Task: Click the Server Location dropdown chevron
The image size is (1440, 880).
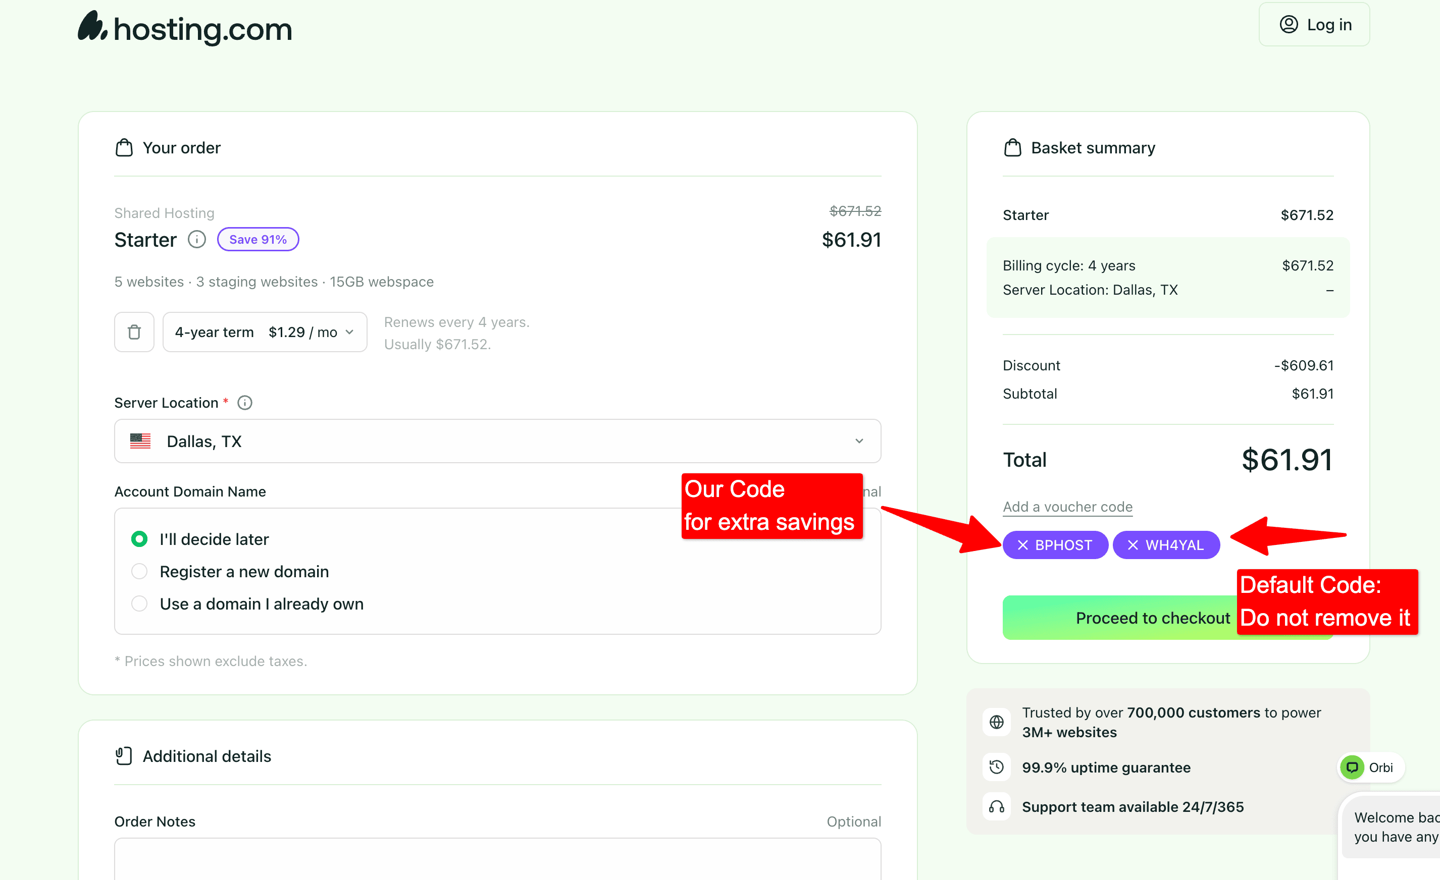Action: pyautogui.click(x=859, y=441)
